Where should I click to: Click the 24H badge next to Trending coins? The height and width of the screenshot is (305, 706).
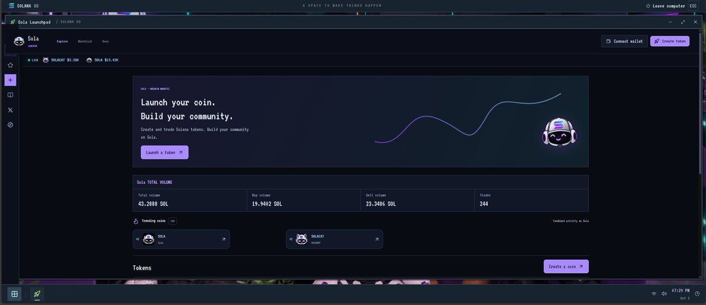pos(172,221)
